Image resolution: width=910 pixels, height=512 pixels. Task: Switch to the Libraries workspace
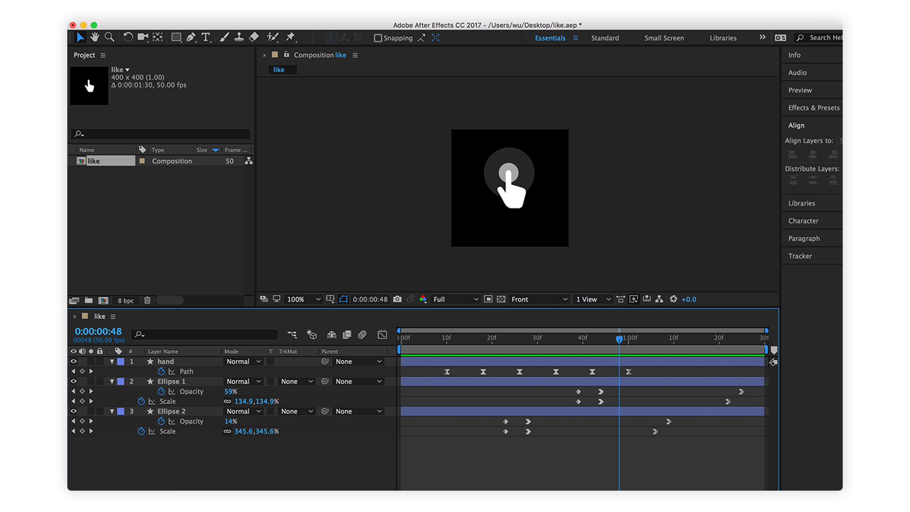point(723,38)
